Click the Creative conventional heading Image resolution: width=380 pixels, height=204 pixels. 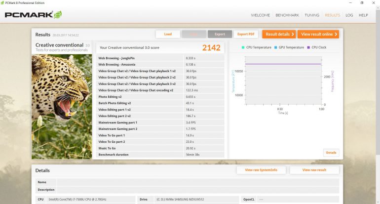click(x=59, y=45)
